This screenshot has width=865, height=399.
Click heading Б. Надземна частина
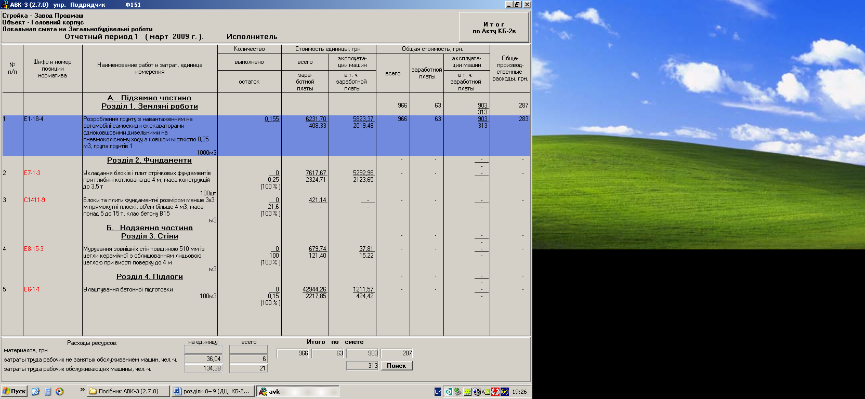150,228
